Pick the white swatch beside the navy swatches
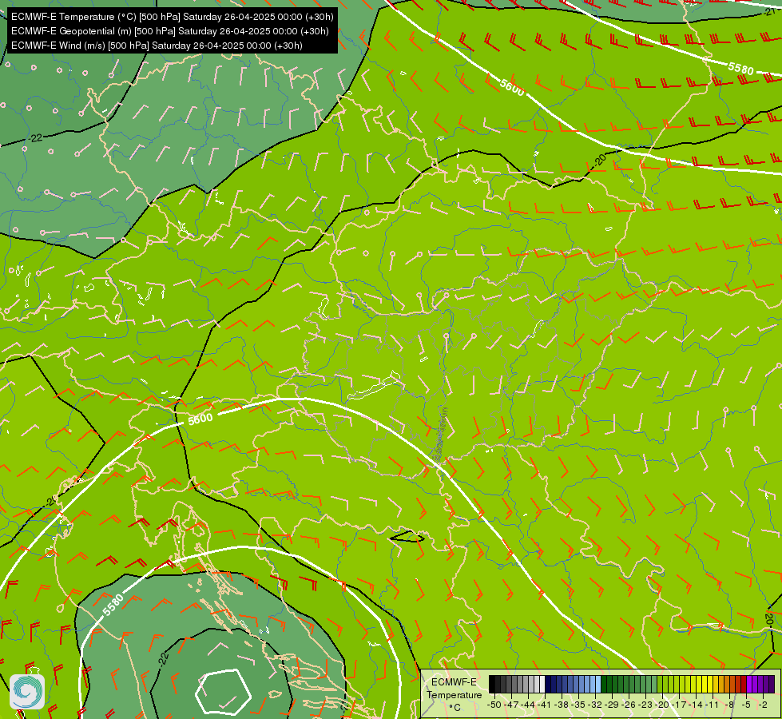This screenshot has width=782, height=719. (542, 684)
